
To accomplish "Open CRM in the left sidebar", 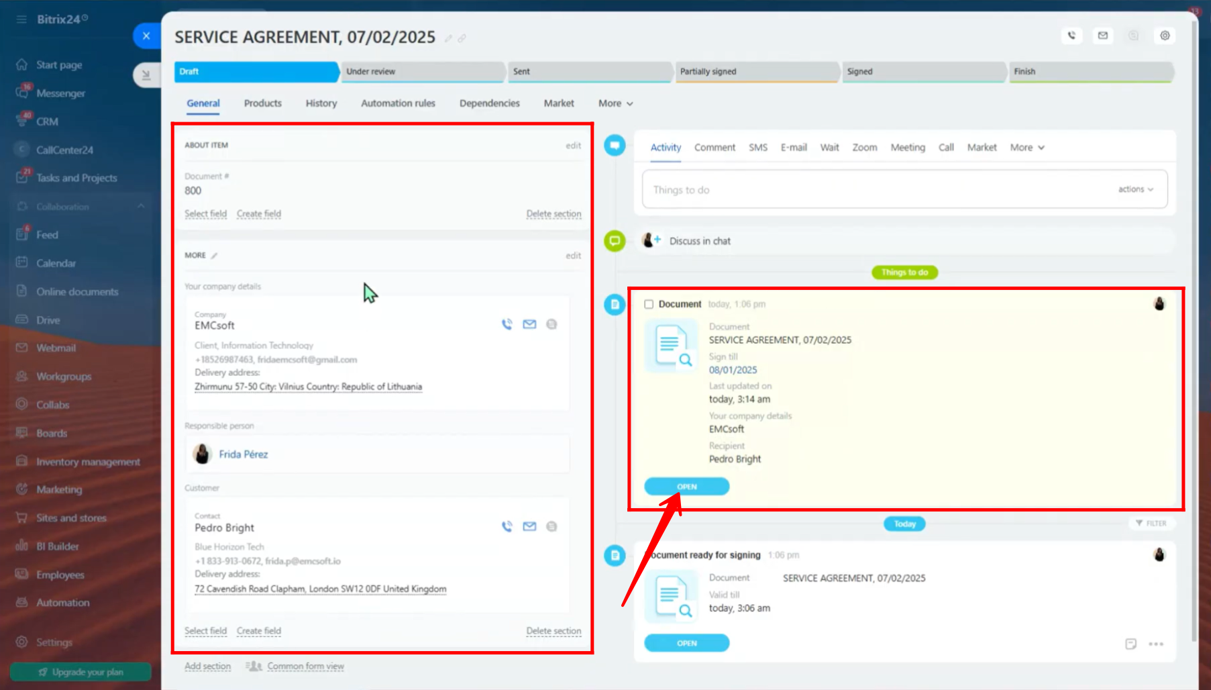I will pyautogui.click(x=47, y=121).
